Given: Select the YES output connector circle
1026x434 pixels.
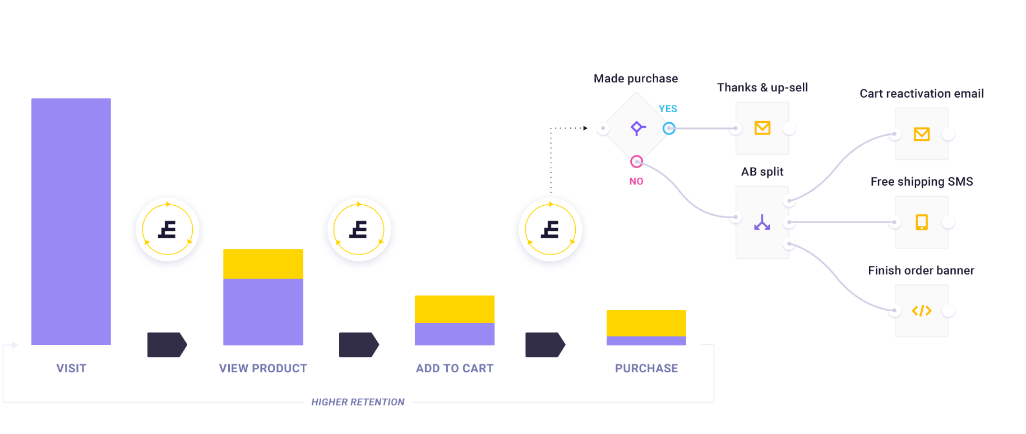Looking at the screenshot, I should [669, 128].
